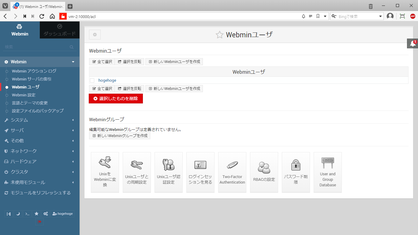Open Webmin アクション ログ in sidebar
Viewport: 418px width, 235px height.
(x=34, y=71)
